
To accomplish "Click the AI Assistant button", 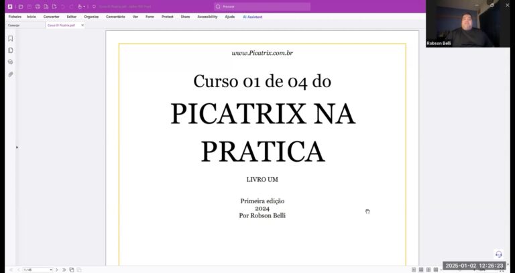I will click(252, 17).
